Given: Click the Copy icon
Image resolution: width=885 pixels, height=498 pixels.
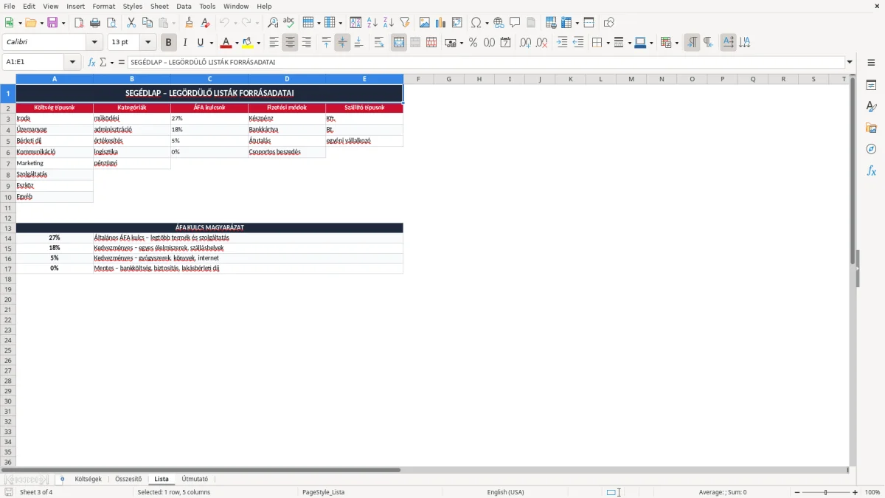Looking at the screenshot, I should 147,23.
